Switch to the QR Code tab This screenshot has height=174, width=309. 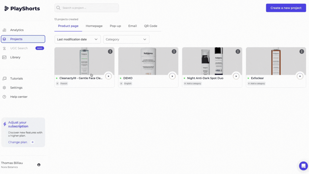(150, 26)
